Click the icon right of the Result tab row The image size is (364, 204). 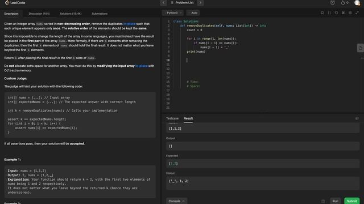click(357, 118)
